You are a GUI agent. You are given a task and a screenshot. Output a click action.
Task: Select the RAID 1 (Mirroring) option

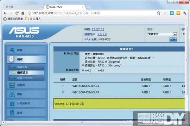[83, 65]
